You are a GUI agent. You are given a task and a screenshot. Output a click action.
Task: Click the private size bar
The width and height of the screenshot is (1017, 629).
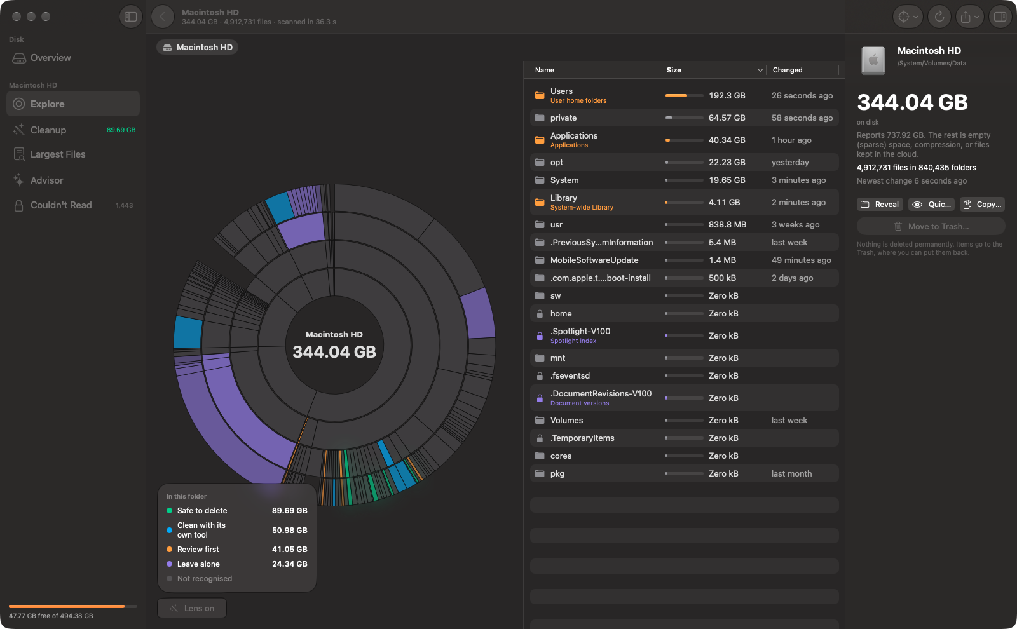[685, 118]
